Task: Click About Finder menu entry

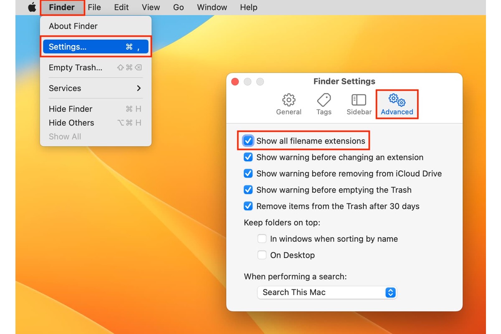Action: (73, 26)
